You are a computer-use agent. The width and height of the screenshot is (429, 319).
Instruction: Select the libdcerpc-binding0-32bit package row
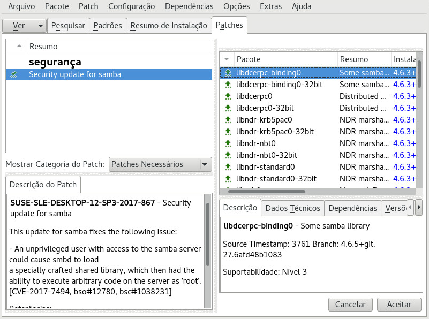(318, 85)
